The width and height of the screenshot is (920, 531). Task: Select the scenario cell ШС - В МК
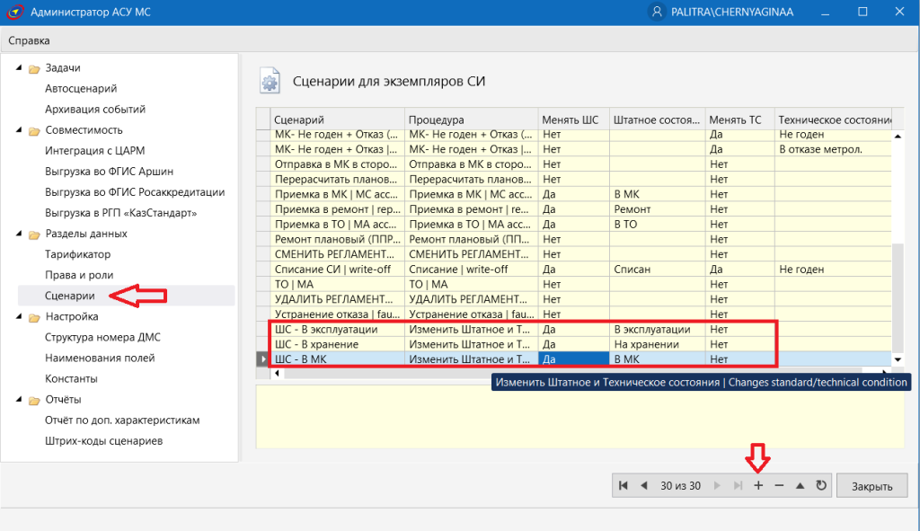point(338,359)
